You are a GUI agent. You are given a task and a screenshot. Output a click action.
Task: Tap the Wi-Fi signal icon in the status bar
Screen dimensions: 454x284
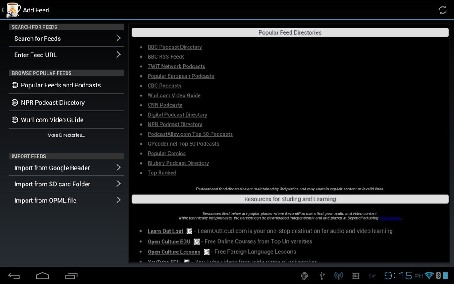[429, 275]
